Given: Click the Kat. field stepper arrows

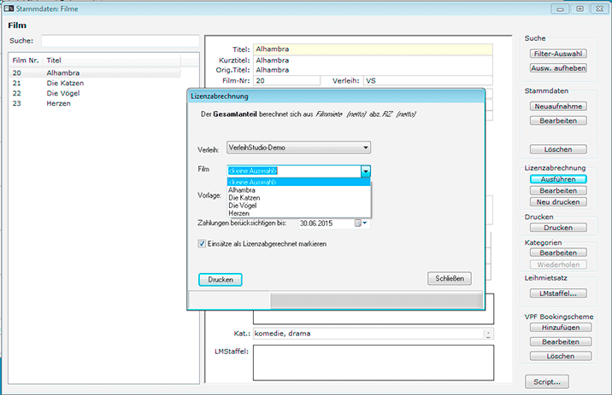Looking at the screenshot, I should tap(488, 334).
